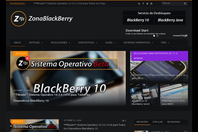This screenshot has width=198, height=132.
Task: Click the ZonaBlackBerry site title
Action: click(50, 19)
